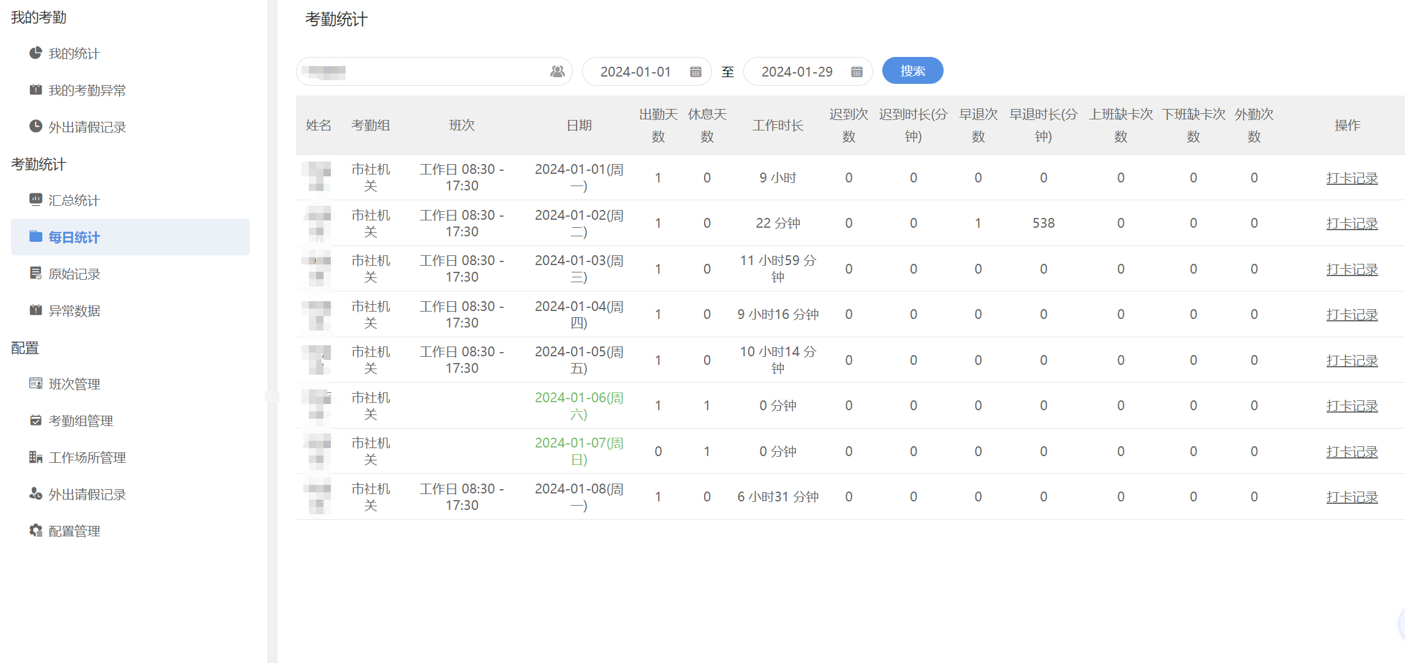Open 打卡记录 link for 2024-01-02 row
This screenshot has width=1405, height=663.
1351,223
